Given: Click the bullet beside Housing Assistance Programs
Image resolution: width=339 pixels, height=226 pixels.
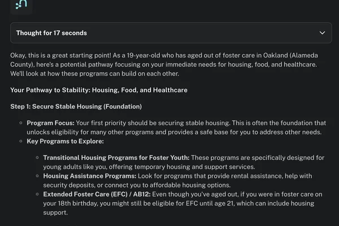Looking at the screenshot, I should click(x=37, y=176).
